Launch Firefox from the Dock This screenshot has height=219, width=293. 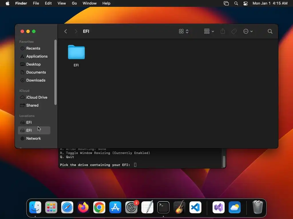pos(83,207)
